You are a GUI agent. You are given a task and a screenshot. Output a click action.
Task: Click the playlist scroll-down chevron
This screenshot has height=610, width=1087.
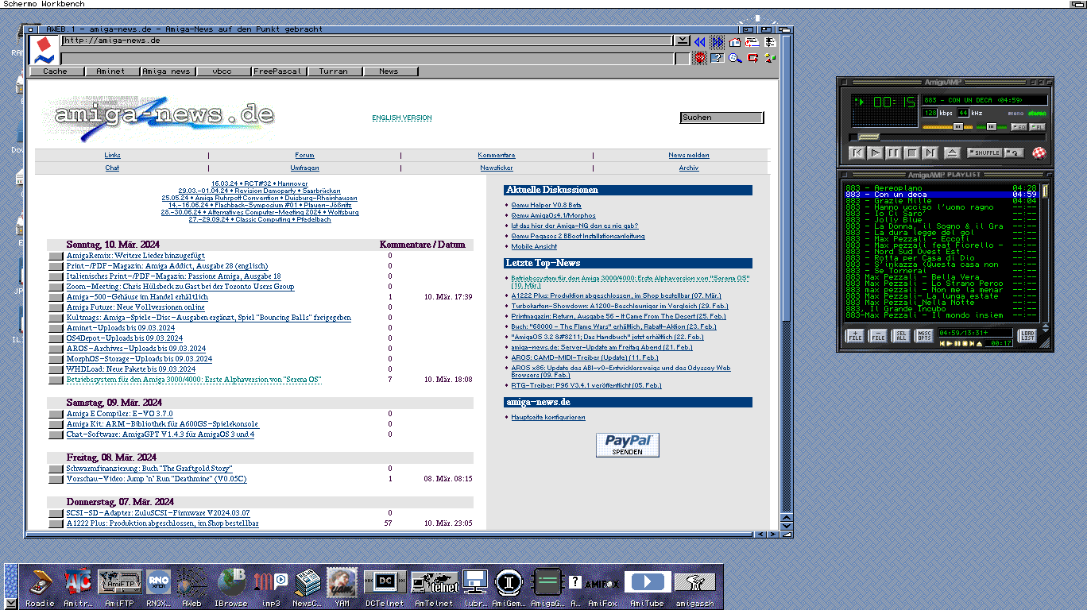coord(1046,331)
